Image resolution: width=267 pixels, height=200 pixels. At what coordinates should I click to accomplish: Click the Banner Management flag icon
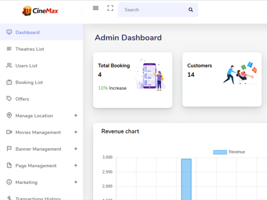(9, 149)
